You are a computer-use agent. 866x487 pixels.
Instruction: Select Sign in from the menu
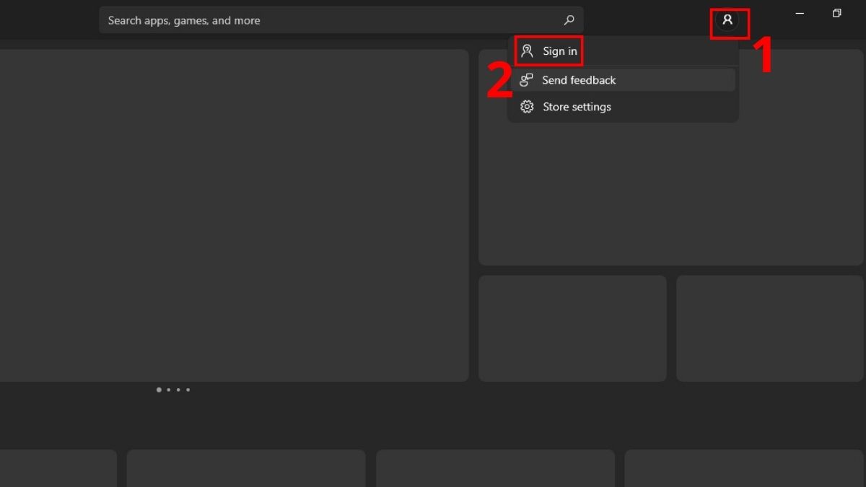click(623, 51)
